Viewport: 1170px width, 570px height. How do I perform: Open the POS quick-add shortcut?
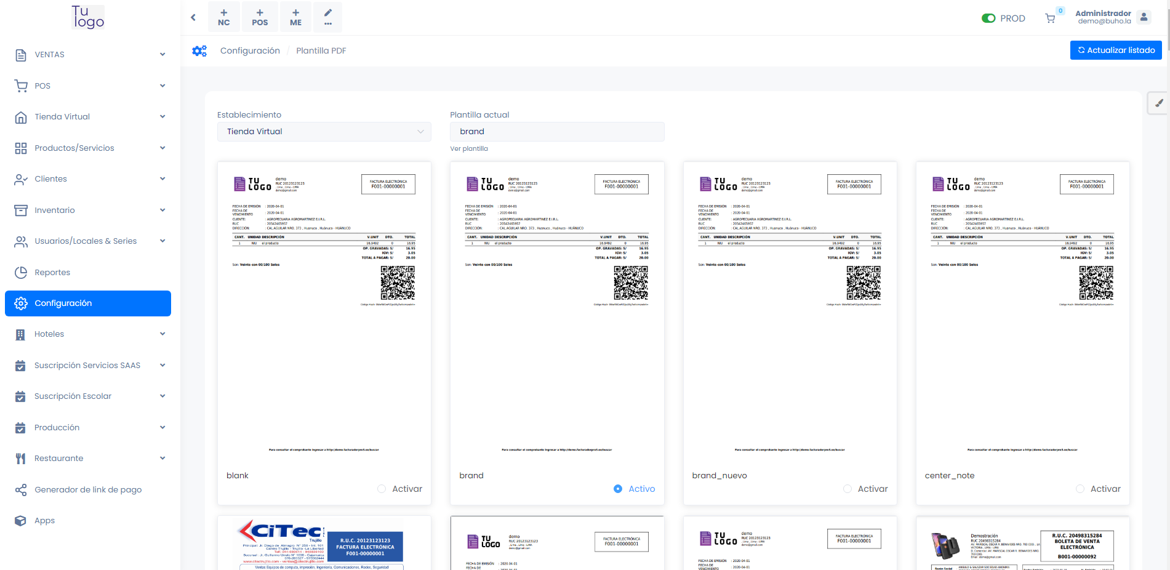260,17
